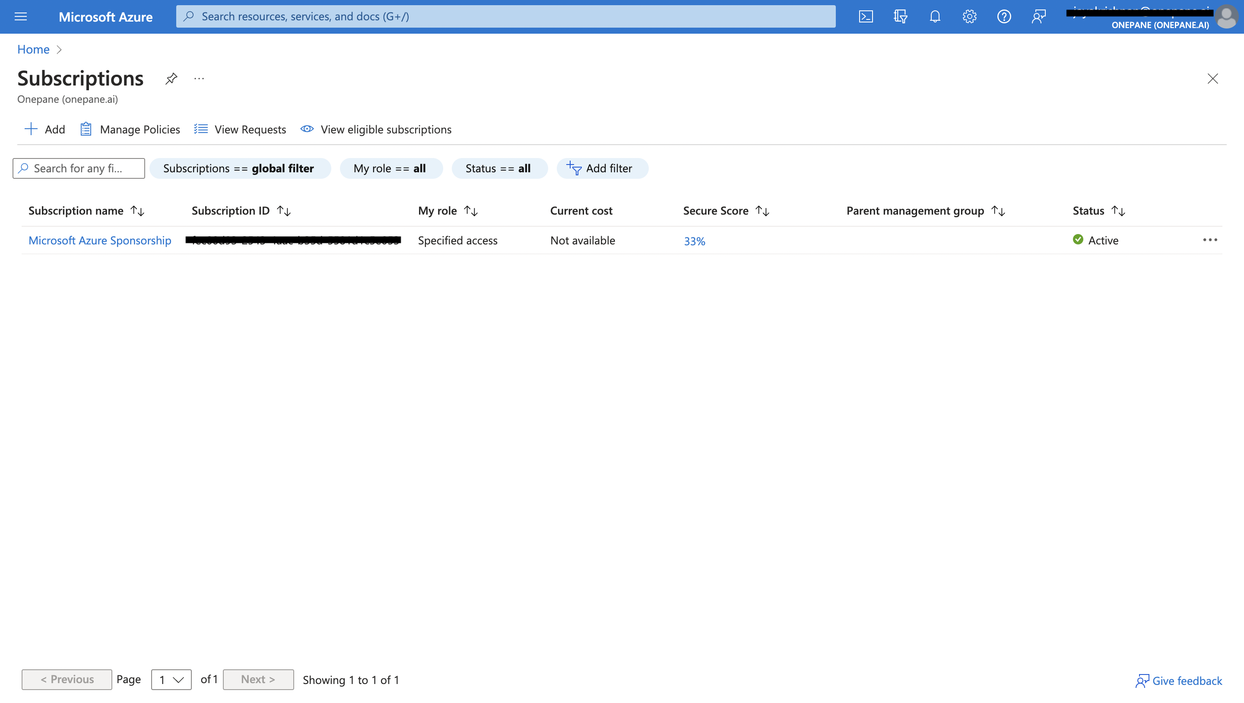The height and width of the screenshot is (703, 1244).
Task: Sort by Secure Score column
Action: (x=726, y=211)
